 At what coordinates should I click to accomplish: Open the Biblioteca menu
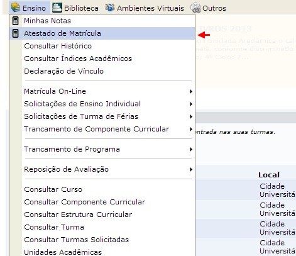coord(75,8)
